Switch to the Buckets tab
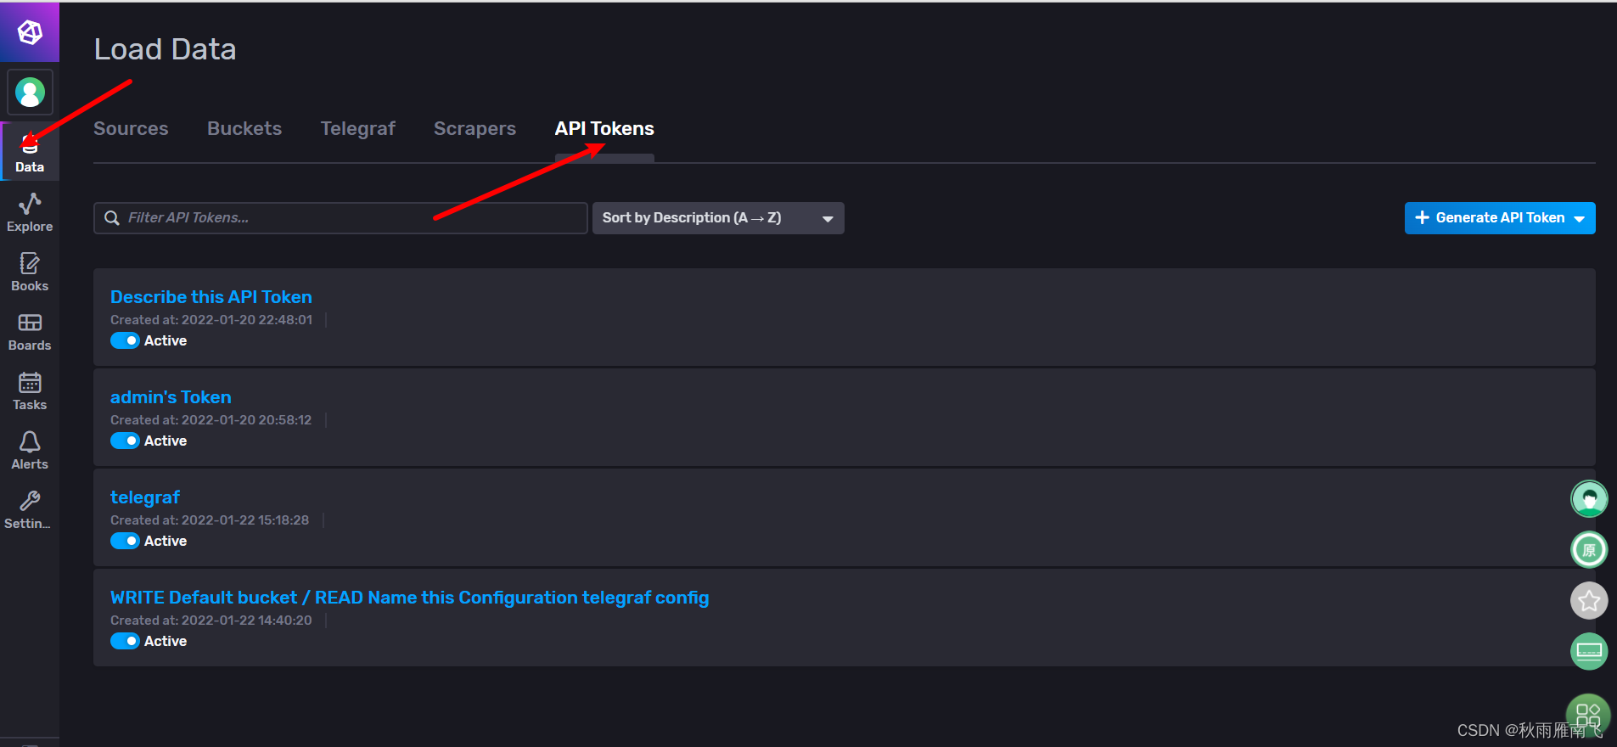Viewport: 1617px width, 747px height. coord(244,129)
